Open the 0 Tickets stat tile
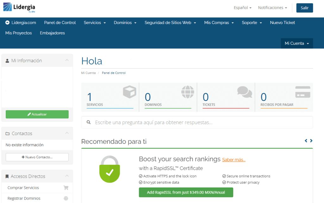This screenshot has width=324, height=203. pos(226,97)
